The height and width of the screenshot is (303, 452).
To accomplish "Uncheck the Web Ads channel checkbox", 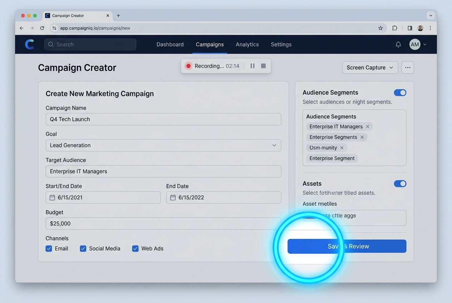I will (135, 249).
